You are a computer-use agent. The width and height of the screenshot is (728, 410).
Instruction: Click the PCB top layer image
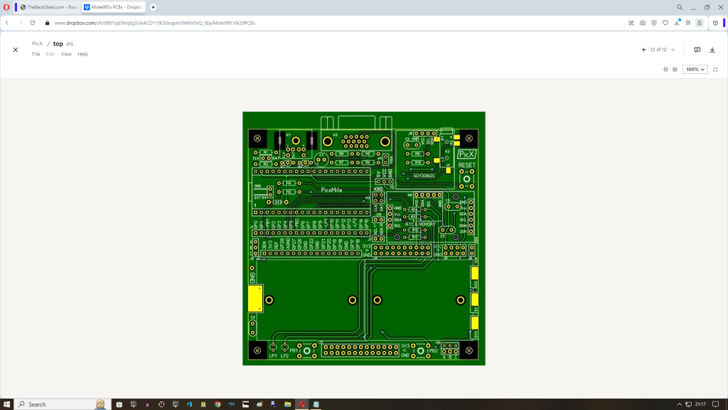point(363,238)
